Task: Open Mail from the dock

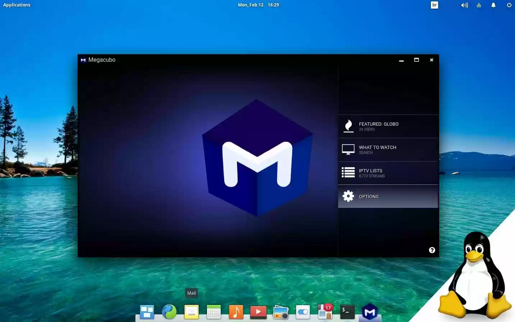Action: click(x=191, y=312)
